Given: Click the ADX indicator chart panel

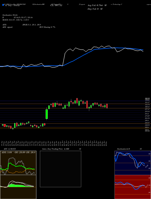Looking at the screenshot, I should (x=18, y=163).
